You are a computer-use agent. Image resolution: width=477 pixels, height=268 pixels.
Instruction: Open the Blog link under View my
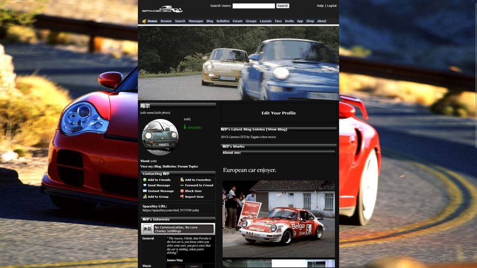click(x=157, y=166)
